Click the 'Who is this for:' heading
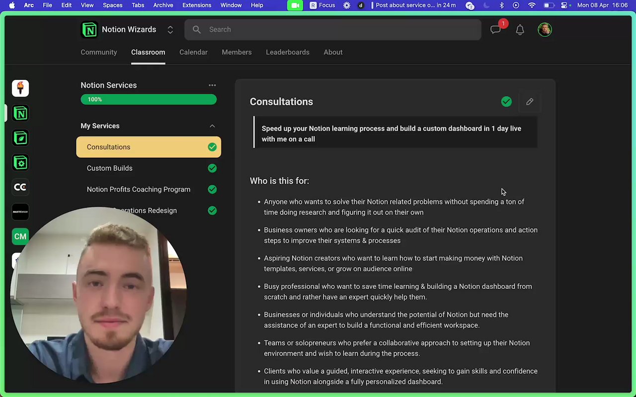636x397 pixels. point(279,181)
